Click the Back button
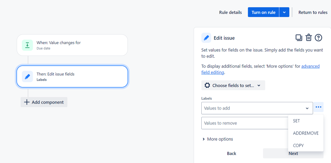The width and height of the screenshot is (331, 163). click(232, 153)
